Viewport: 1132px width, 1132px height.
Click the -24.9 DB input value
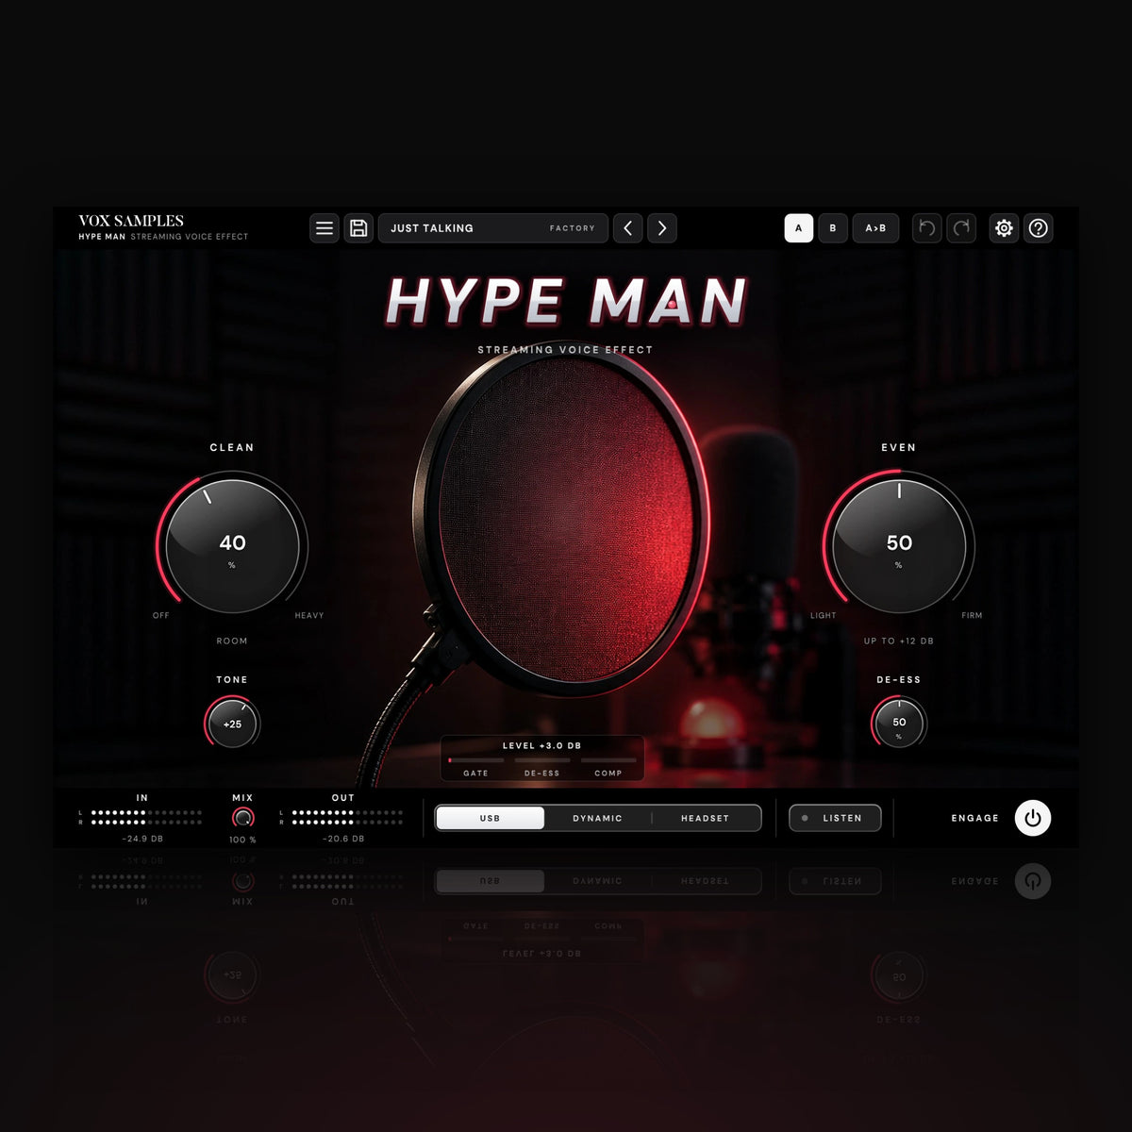(142, 839)
